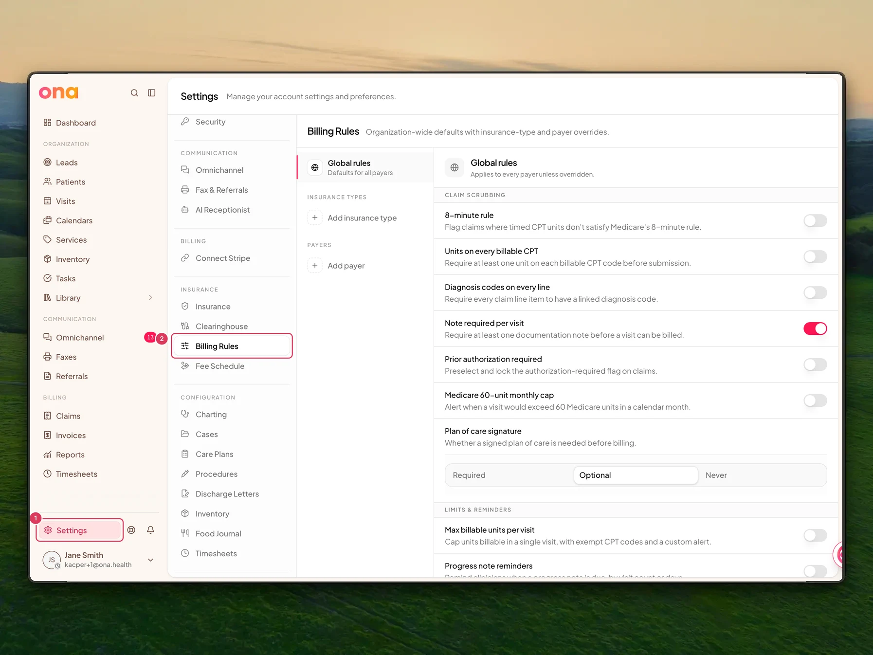This screenshot has height=655, width=873.
Task: Click the Food Journal utensils icon
Action: pos(185,533)
